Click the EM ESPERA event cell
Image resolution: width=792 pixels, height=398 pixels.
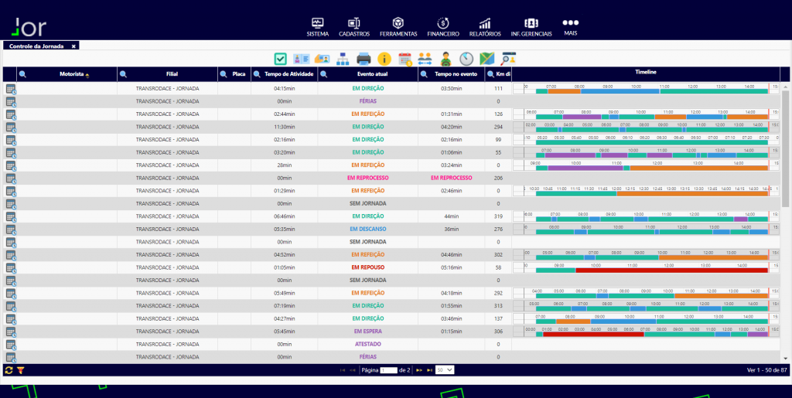(368, 332)
